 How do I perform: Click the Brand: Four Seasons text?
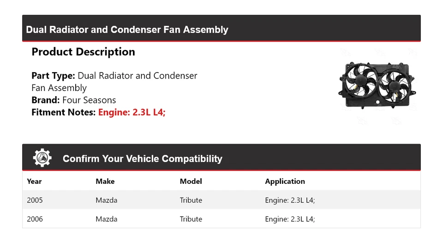(x=74, y=100)
